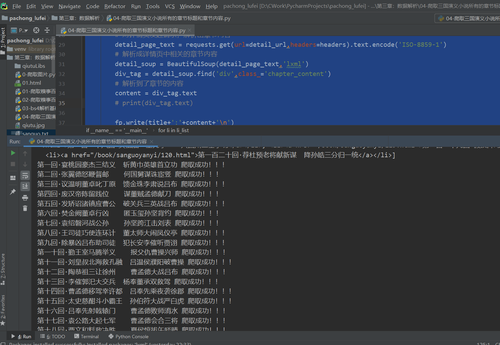Click 第三章:数据解析 folder in navigation bar
Image resolution: width=500 pixels, height=345 pixels.
[x=76, y=18]
